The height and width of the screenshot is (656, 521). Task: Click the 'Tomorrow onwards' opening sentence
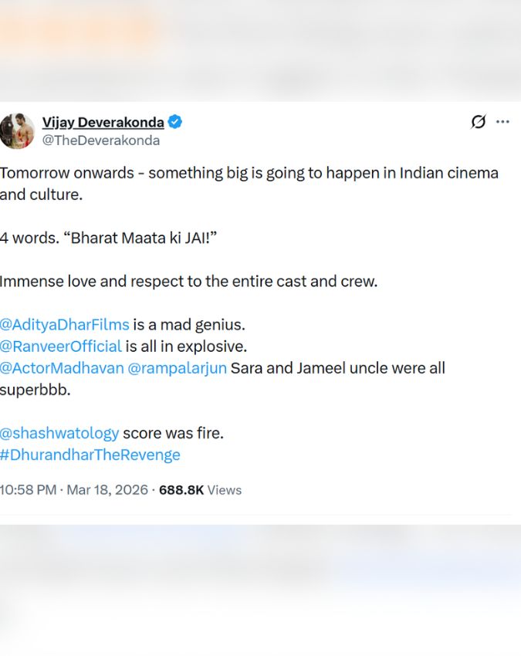249,184
